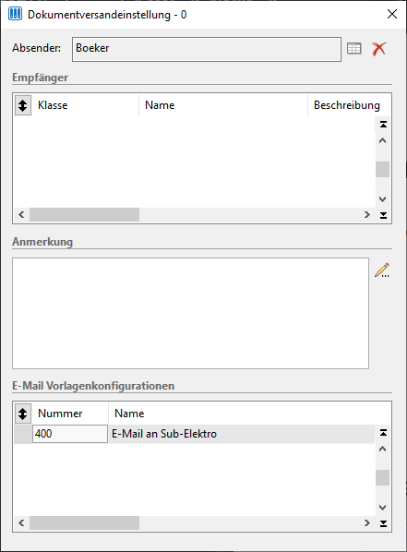Jump to top of E-Mail templates list
Image resolution: width=407 pixels, height=552 pixels.
coord(383,433)
